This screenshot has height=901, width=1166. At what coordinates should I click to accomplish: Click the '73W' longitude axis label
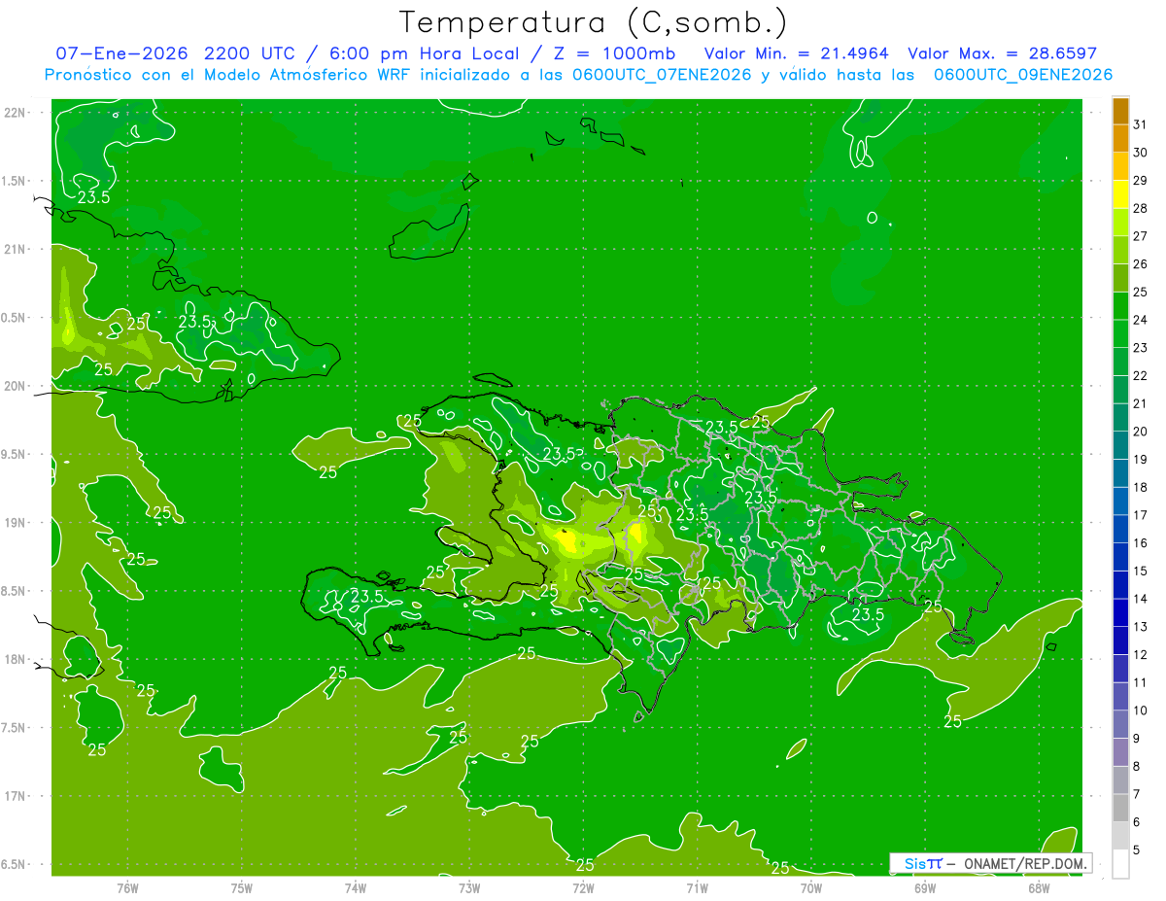click(x=469, y=887)
